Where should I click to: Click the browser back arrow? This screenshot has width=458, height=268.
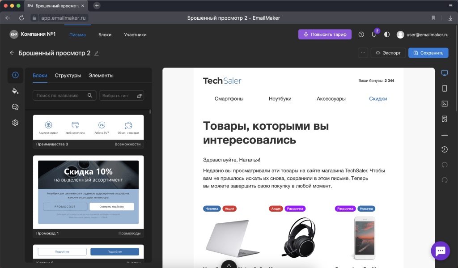click(x=8, y=18)
